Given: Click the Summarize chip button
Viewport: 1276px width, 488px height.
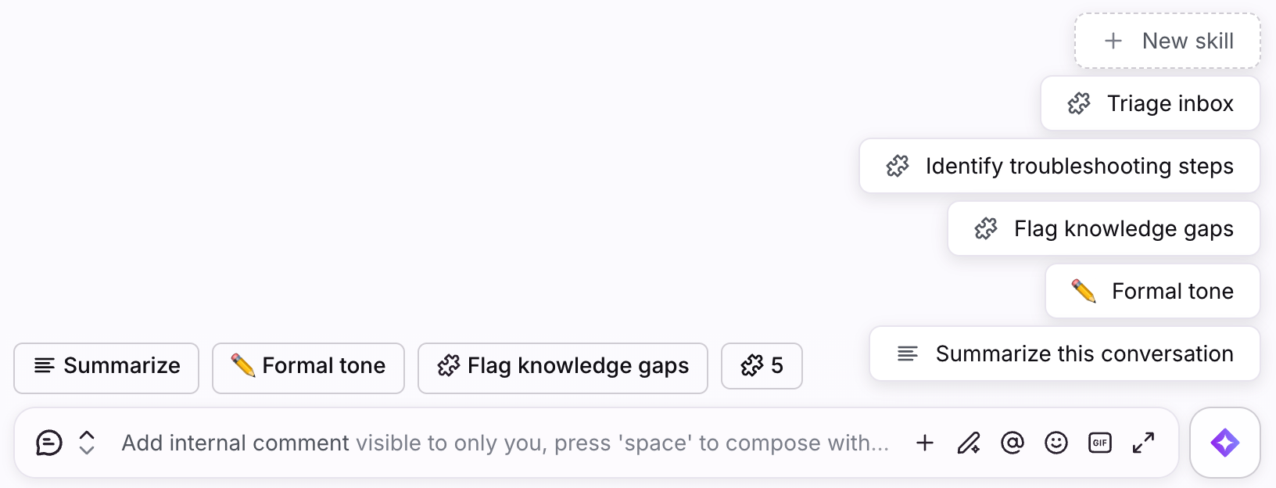Looking at the screenshot, I should coord(106,368).
